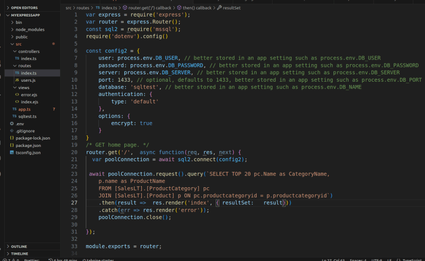
Task: Click 'SELECT TOP 20' in the query
Action: [x=230, y=174]
